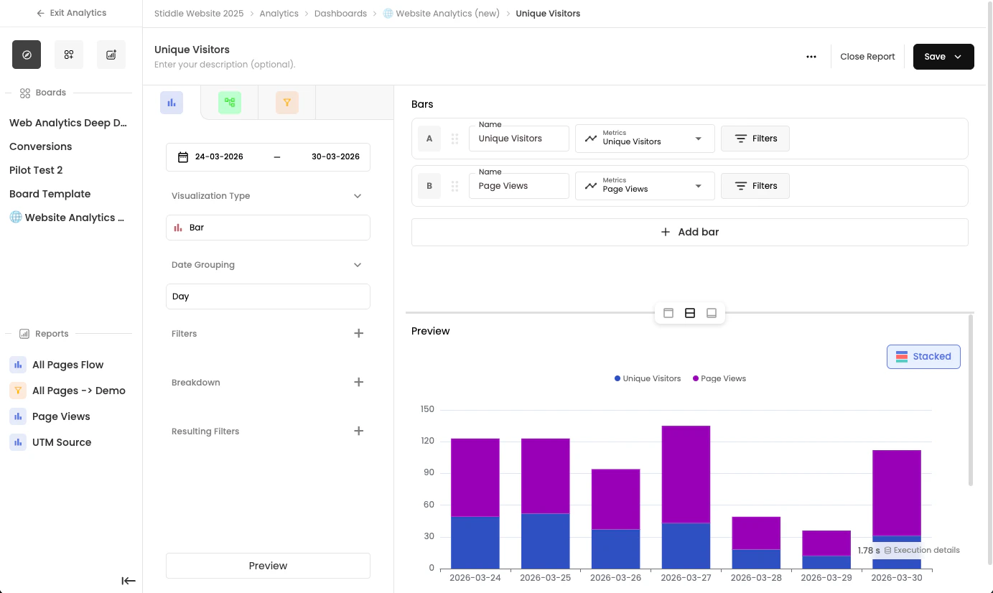Screen dimensions: 993x593
Task: Click the add board grid icon
Action: coord(69,55)
